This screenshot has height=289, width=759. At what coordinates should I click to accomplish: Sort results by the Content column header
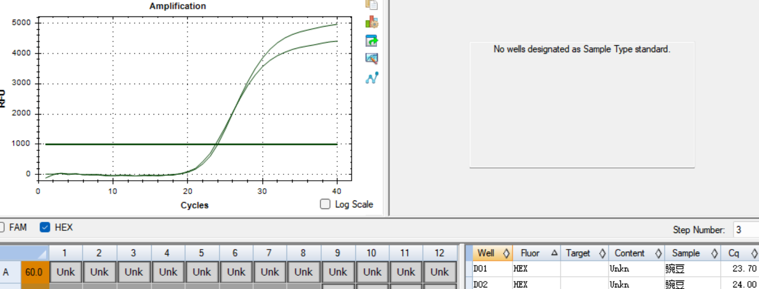636,253
